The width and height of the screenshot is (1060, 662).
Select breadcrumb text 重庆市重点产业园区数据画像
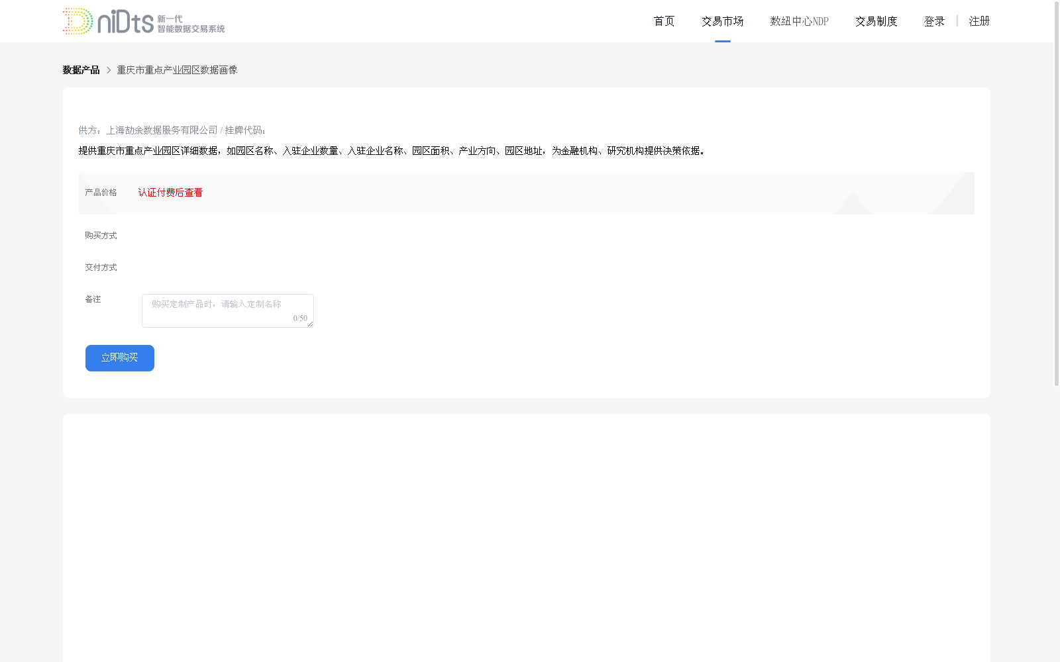(x=177, y=70)
